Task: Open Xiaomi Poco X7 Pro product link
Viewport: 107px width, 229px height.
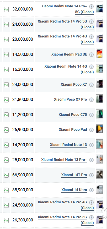Action: click(x=71, y=100)
